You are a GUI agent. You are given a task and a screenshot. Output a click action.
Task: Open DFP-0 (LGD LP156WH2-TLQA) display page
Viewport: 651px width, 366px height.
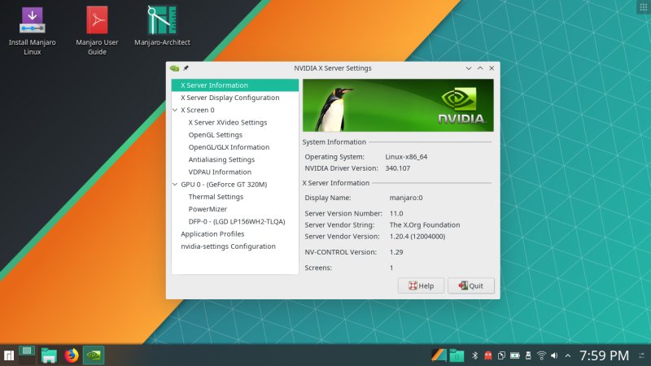(237, 221)
